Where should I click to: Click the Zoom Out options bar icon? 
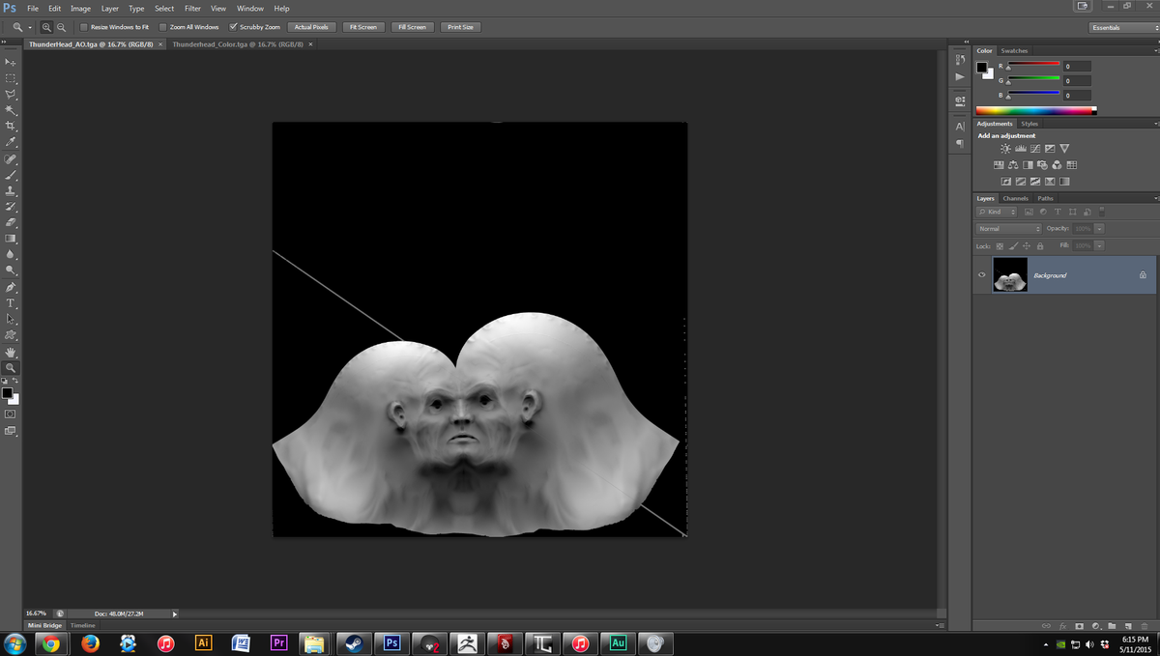pyautogui.click(x=61, y=27)
